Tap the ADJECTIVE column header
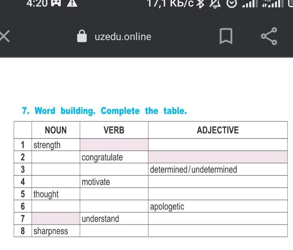This screenshot has height=250, width=293. coord(218,130)
